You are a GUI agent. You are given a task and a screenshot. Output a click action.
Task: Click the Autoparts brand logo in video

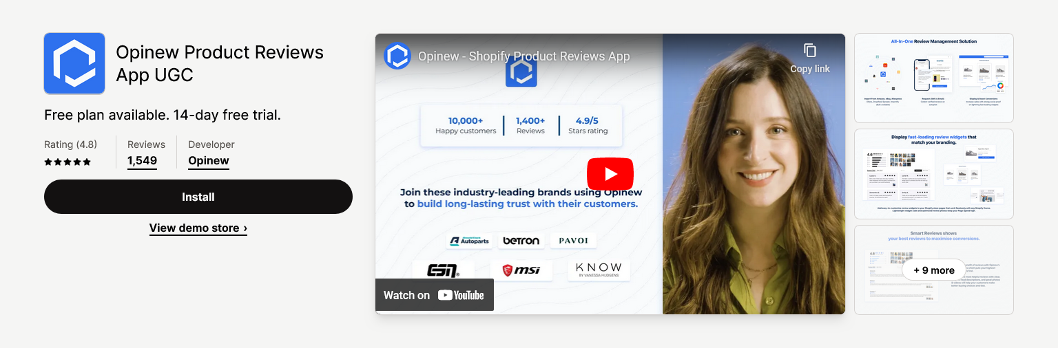click(x=469, y=241)
